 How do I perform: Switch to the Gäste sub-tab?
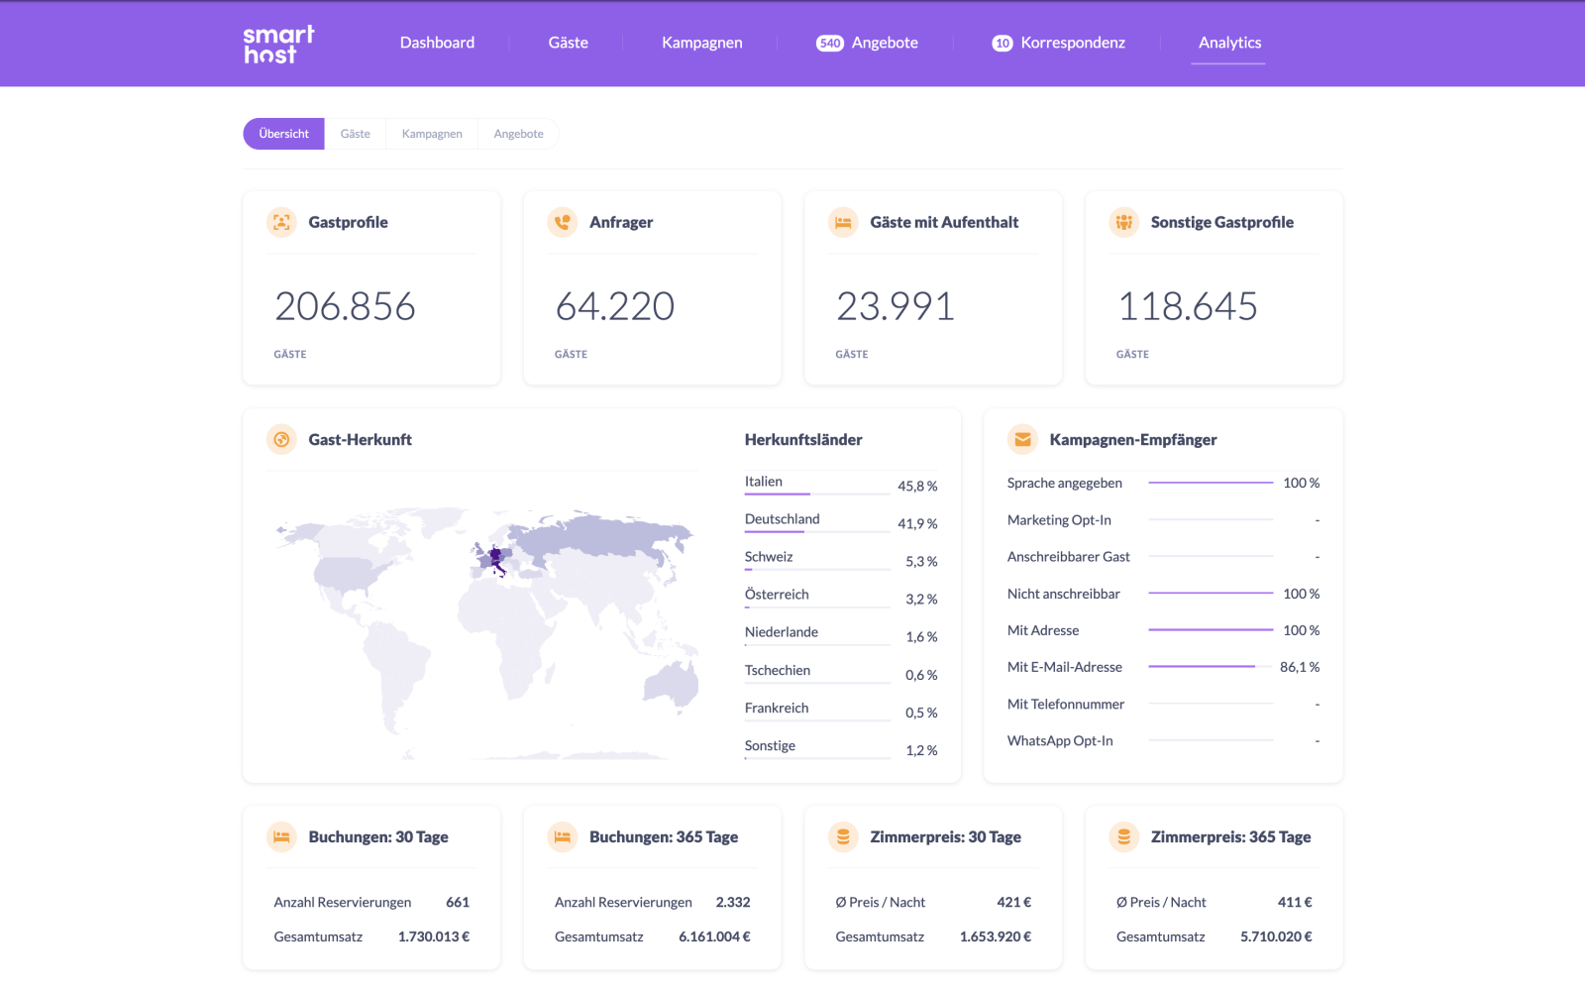click(356, 134)
